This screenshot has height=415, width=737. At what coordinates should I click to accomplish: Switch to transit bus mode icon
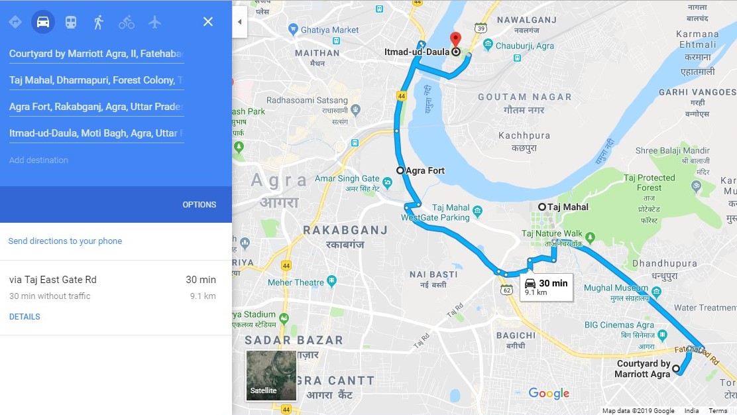point(70,22)
